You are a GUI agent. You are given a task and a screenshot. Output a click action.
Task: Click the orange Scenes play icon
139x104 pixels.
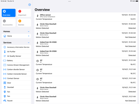click(x=20, y=21)
